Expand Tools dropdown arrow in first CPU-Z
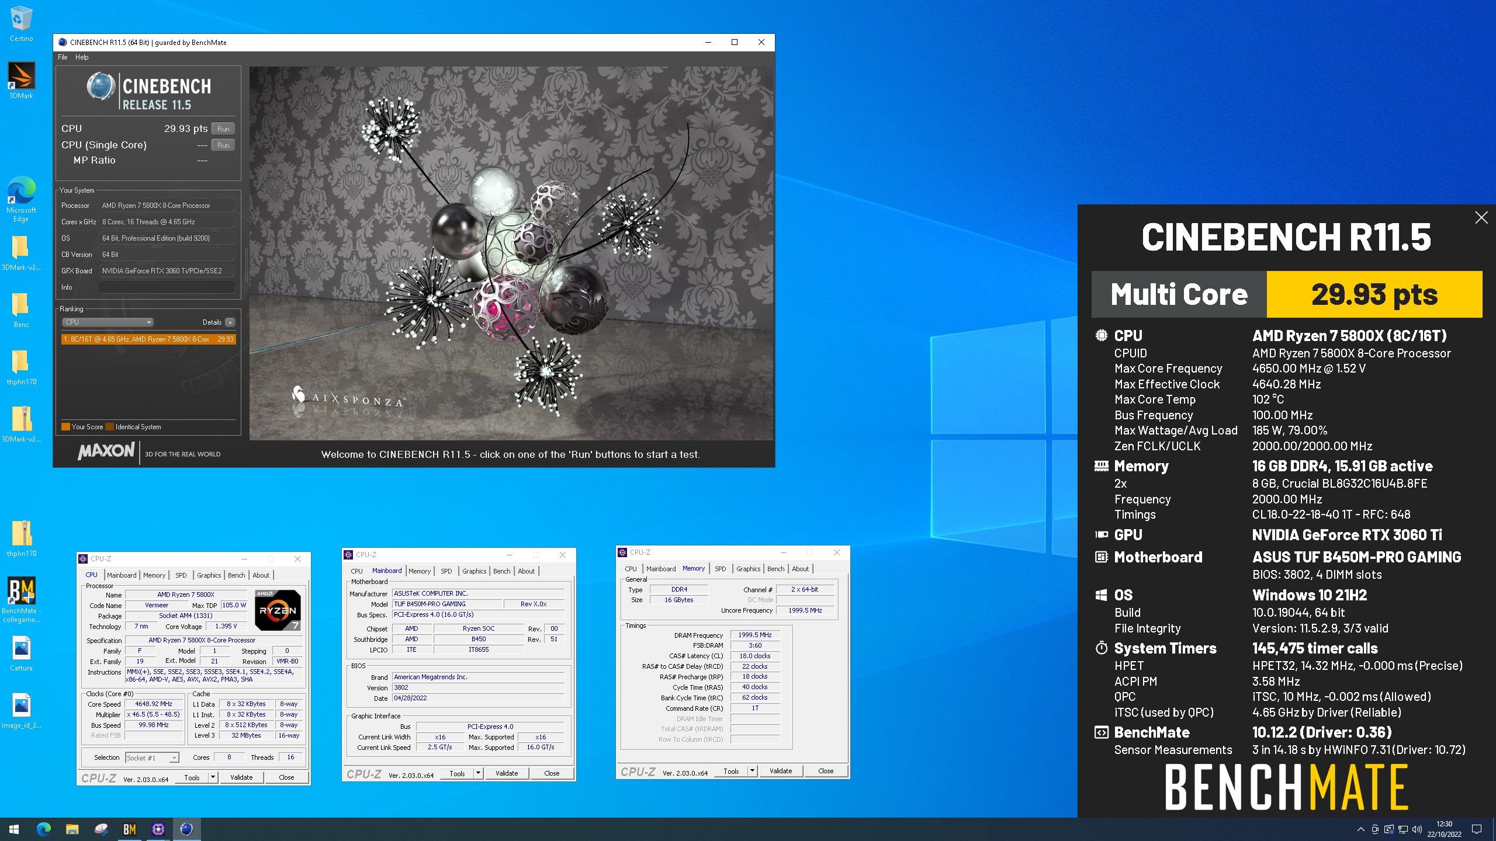Image resolution: width=1496 pixels, height=841 pixels. 213,777
